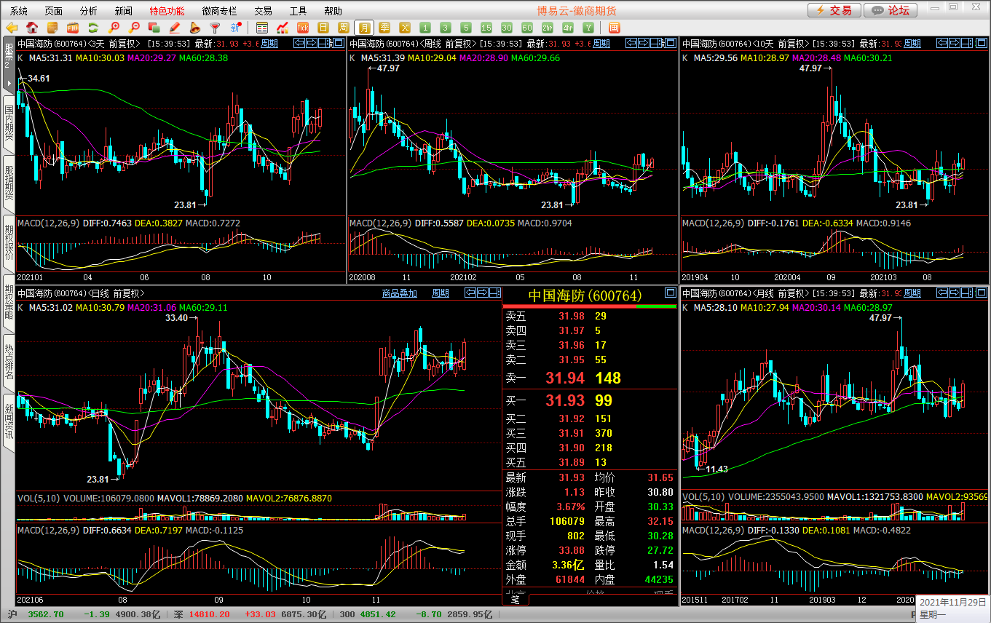This screenshot has height=623, width=991.
Task: Click the green refresh arrows icon
Action: pyautogui.click(x=93, y=28)
